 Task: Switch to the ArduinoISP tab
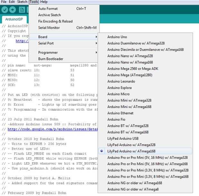pos(14,19)
